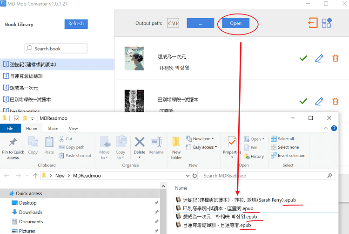The height and width of the screenshot is (234, 349).
Task: Click Invert selection in the ribbon
Action: (x=288, y=156)
